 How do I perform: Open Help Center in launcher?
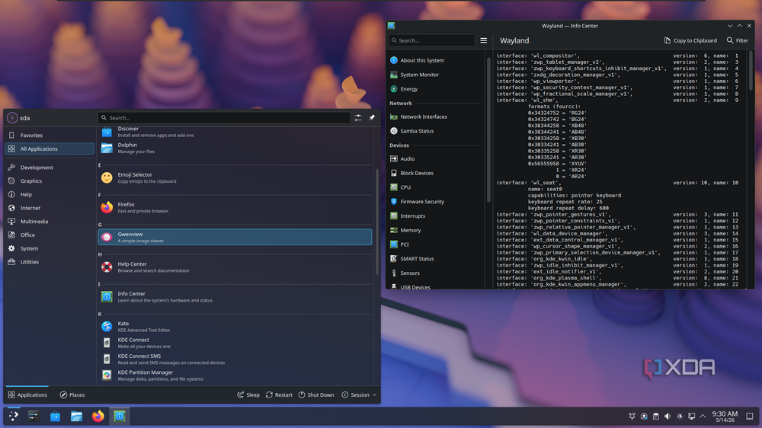[x=235, y=267]
